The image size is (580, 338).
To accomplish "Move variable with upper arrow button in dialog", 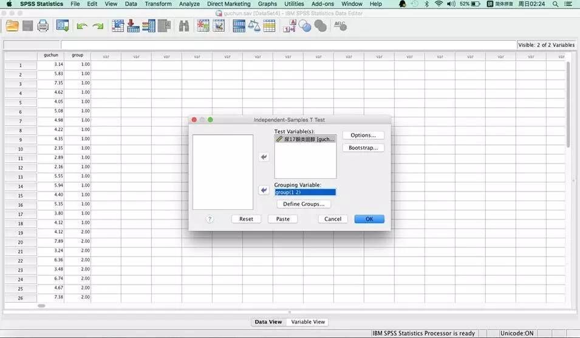I will tap(264, 157).
